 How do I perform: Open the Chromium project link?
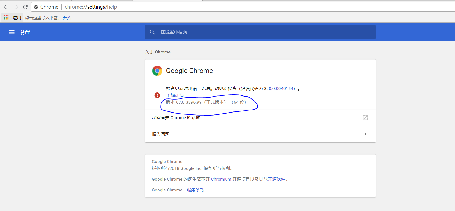221,179
